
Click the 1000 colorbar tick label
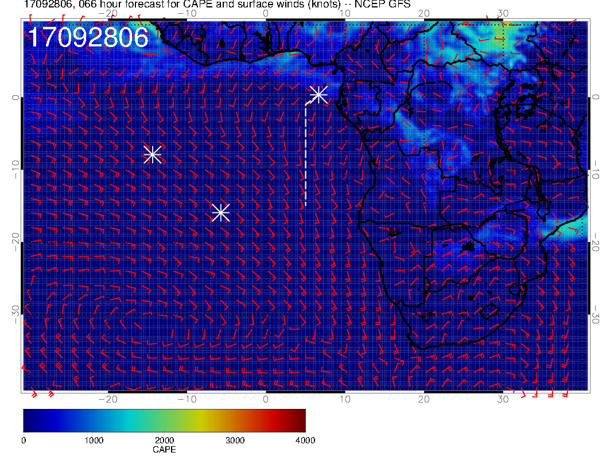tap(94, 440)
